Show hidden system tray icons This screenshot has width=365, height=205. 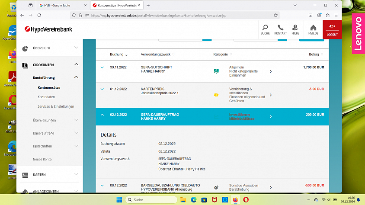308,200
